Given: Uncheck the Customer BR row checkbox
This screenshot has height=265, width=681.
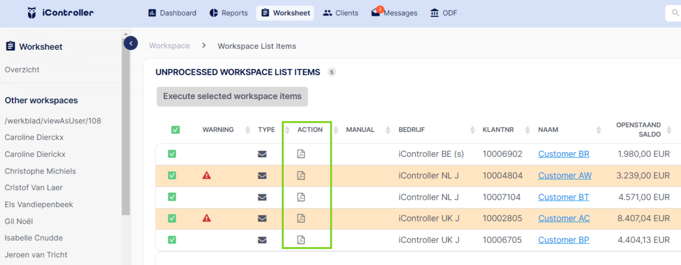Looking at the screenshot, I should tap(172, 154).
